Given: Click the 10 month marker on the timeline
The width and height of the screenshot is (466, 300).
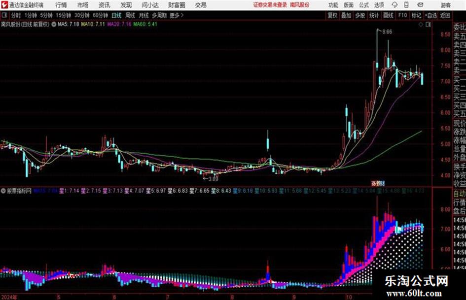Looking at the screenshot, I should (349, 297).
